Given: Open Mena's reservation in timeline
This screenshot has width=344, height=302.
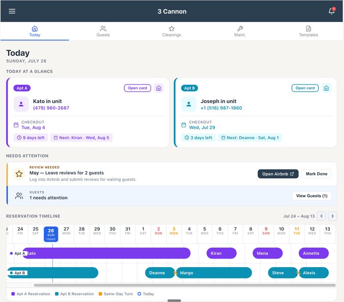Looking at the screenshot, I should click(268, 253).
